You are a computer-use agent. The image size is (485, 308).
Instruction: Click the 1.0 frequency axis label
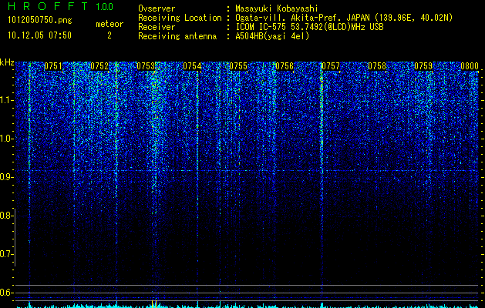6,139
